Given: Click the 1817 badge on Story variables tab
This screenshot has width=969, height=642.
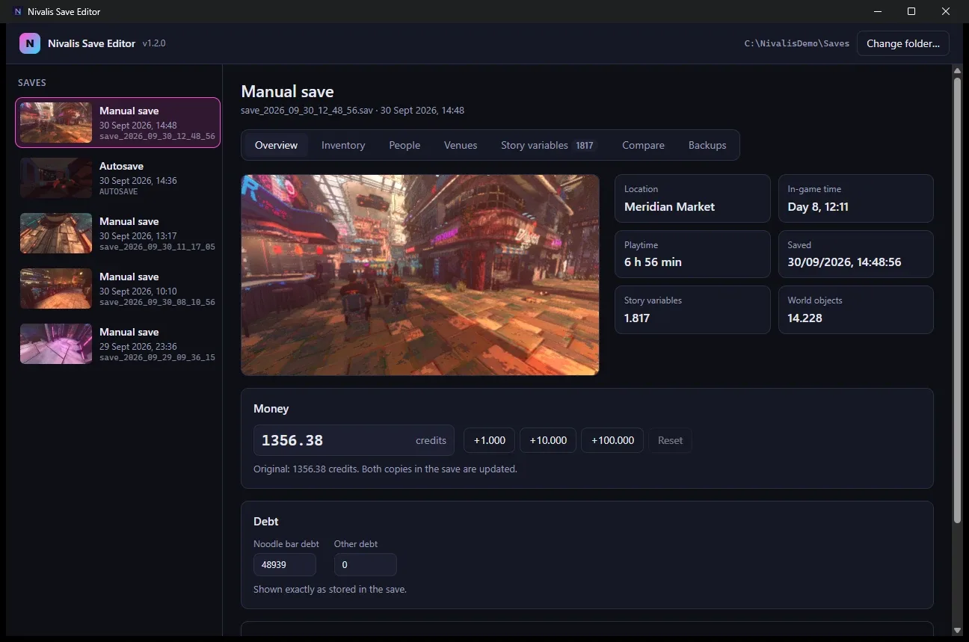Looking at the screenshot, I should (585, 146).
